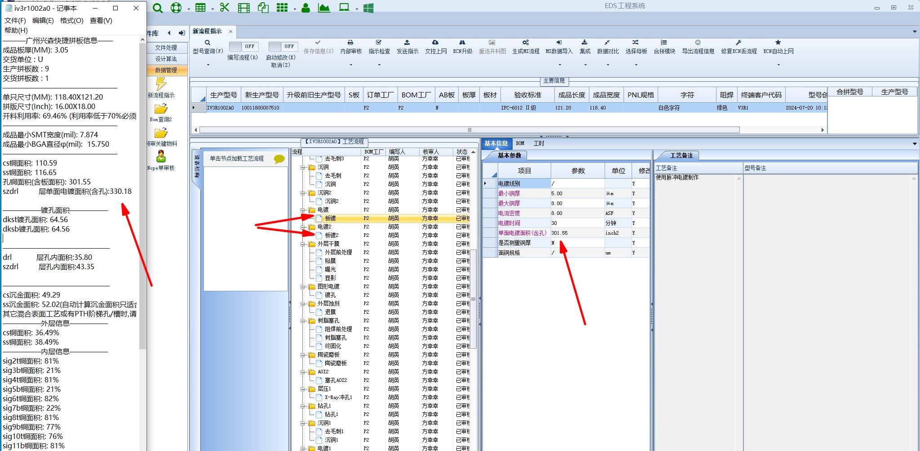Collapse the 沉铜 folder node

coord(303,167)
